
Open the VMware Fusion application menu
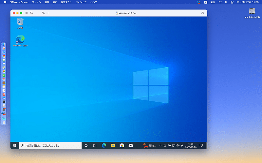tap(19, 2)
